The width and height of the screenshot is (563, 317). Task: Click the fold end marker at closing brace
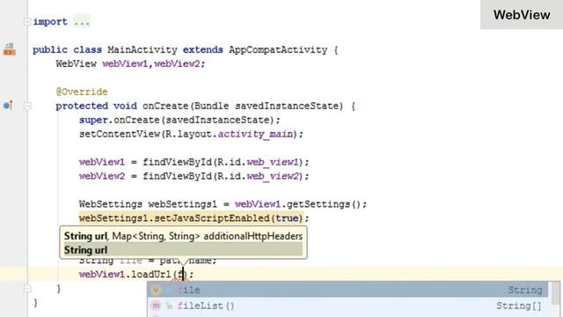(x=27, y=289)
